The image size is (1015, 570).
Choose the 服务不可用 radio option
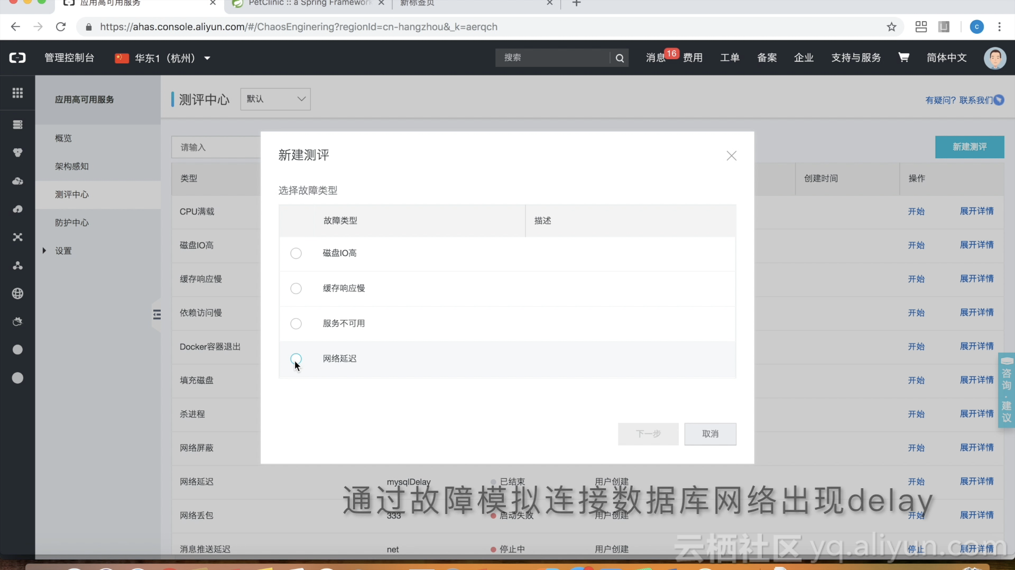296,324
